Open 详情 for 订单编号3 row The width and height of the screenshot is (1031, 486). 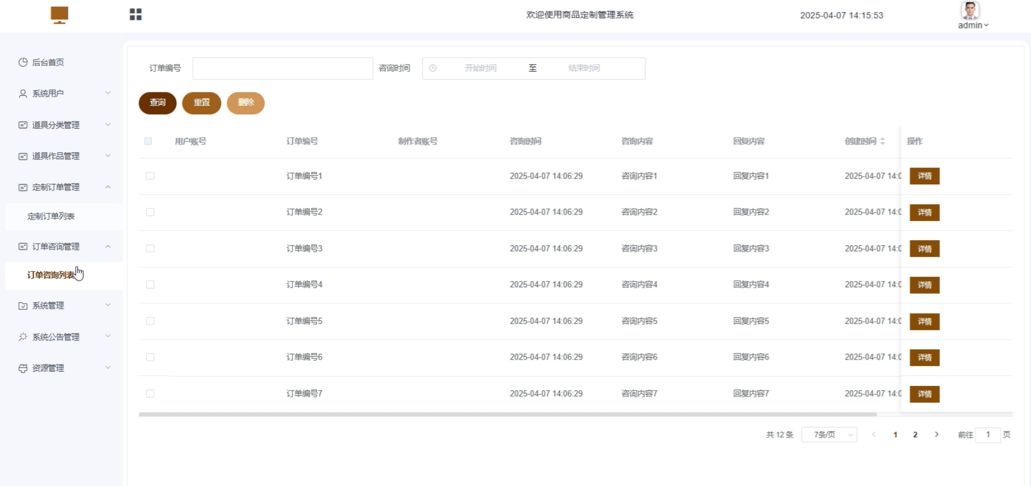[x=925, y=249]
